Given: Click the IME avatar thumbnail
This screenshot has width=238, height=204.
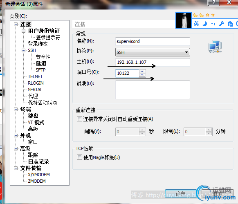Looking at the screenshot, I should [x=184, y=20].
